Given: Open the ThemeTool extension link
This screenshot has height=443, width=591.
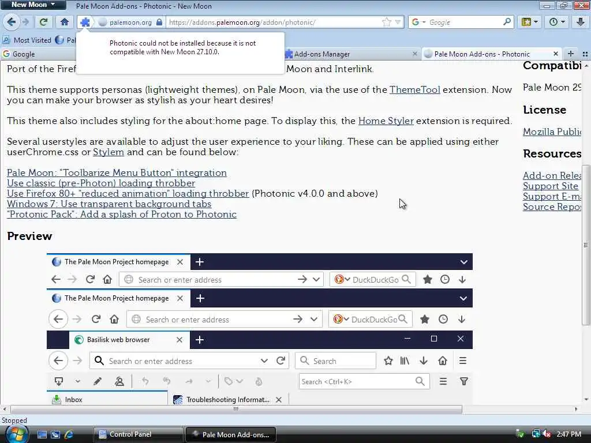Looking at the screenshot, I should point(414,89).
